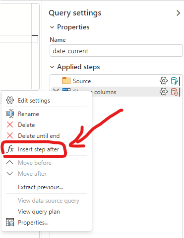Image resolution: width=184 pixels, height=238 pixels.
Task: Click the Query settings heading
Action: [x=75, y=13]
